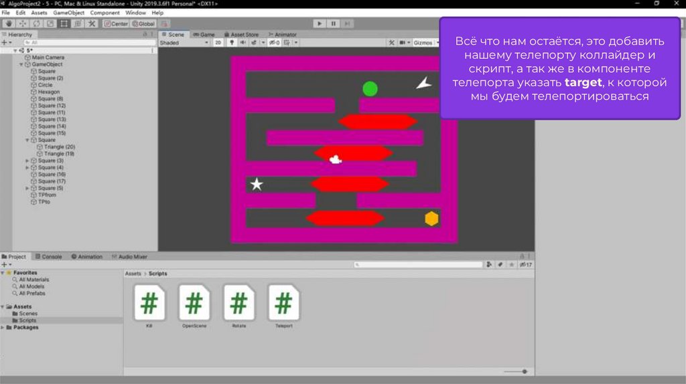686x384 pixels.
Task: Pause the game playback
Action: pos(334,23)
